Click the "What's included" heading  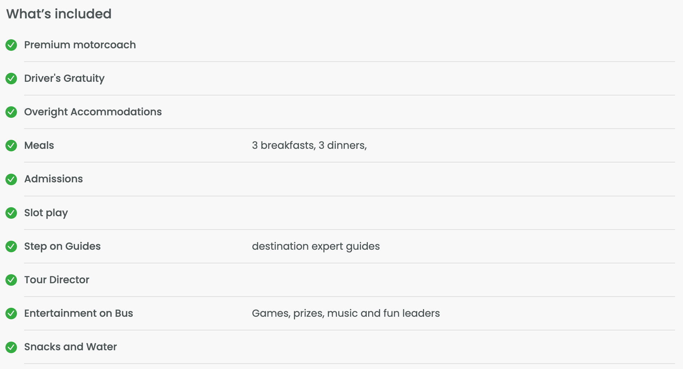tap(59, 14)
